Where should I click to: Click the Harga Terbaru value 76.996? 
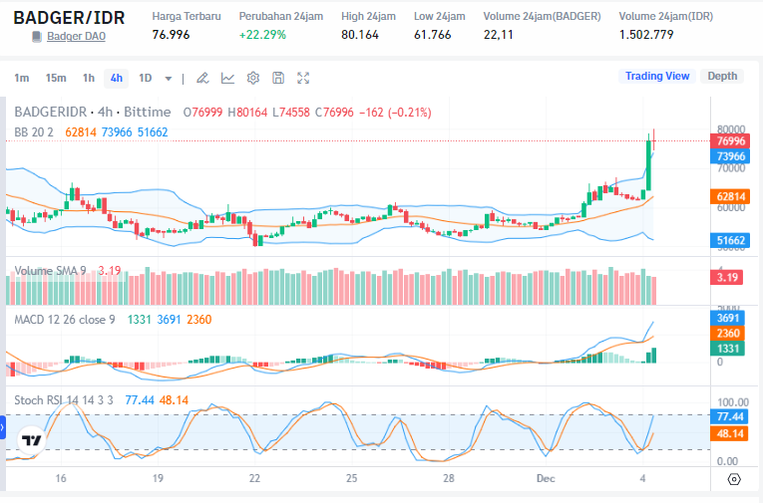(171, 35)
